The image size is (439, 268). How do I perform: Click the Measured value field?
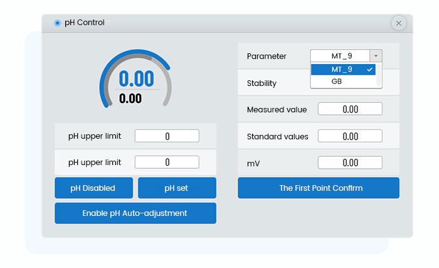[350, 109]
